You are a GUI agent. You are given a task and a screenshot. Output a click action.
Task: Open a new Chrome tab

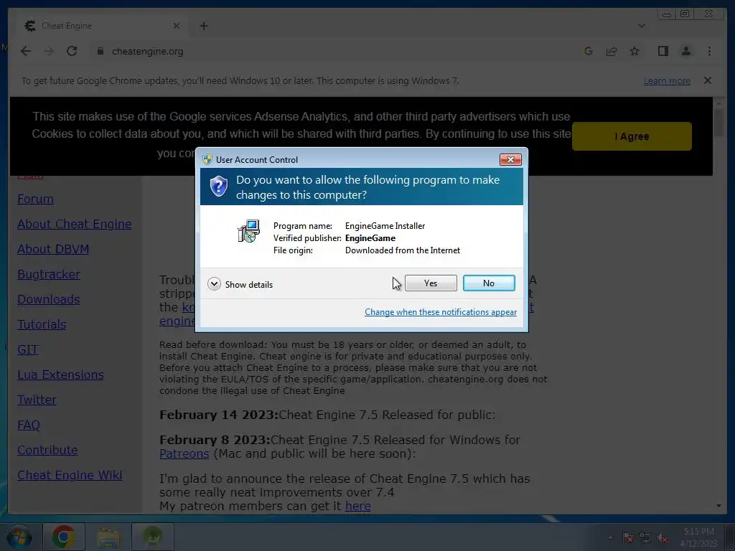coord(203,26)
